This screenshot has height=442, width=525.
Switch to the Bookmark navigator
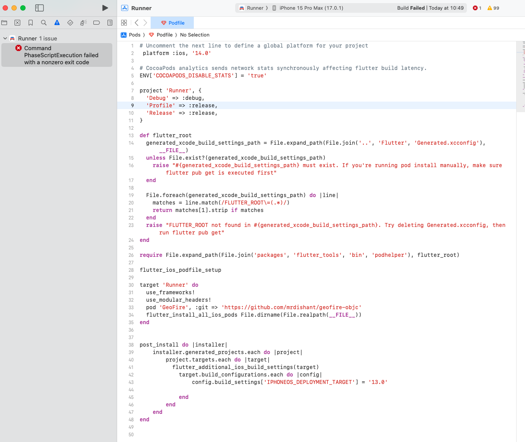point(30,22)
